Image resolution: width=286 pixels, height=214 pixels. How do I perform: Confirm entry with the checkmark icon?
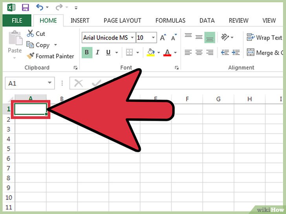pyautogui.click(x=96, y=83)
